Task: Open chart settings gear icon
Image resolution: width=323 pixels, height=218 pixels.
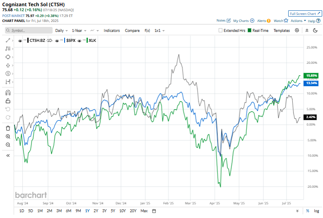Action: [297, 30]
